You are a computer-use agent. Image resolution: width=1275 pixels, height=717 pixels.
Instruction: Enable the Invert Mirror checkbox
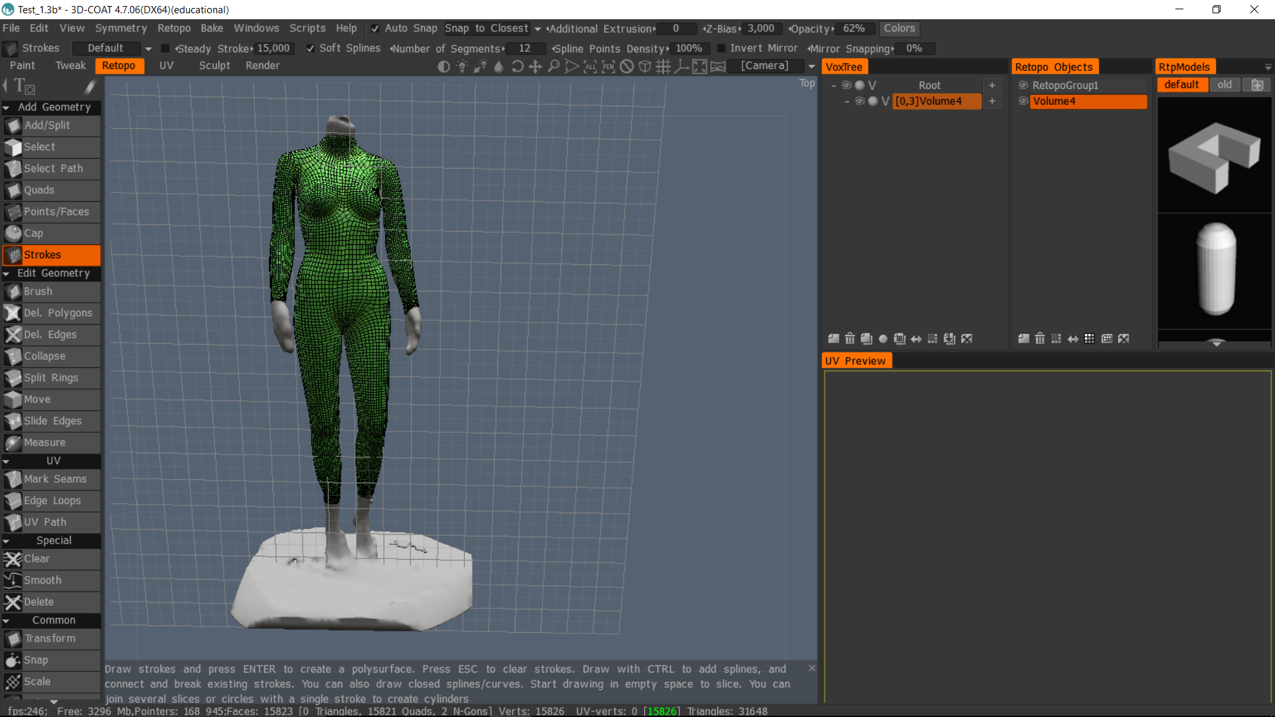click(x=721, y=48)
